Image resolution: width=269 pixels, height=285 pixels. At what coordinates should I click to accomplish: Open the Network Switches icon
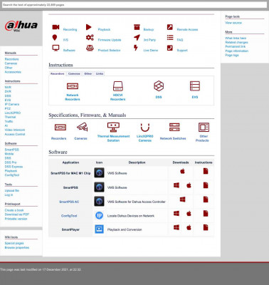(x=174, y=128)
